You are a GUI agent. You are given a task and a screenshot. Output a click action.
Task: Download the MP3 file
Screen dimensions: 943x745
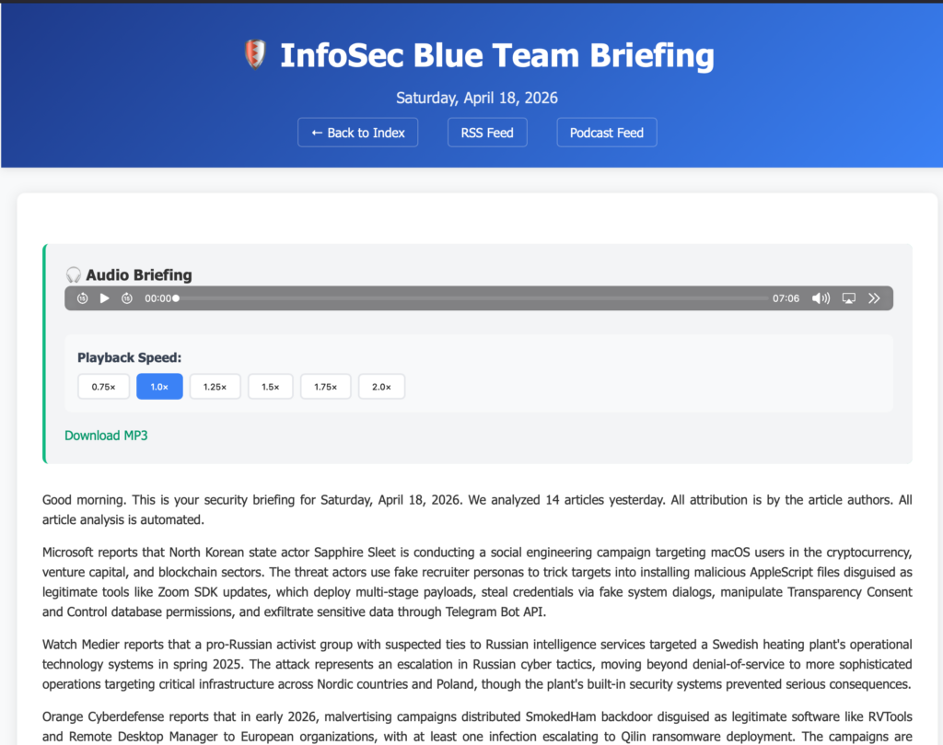(x=106, y=436)
